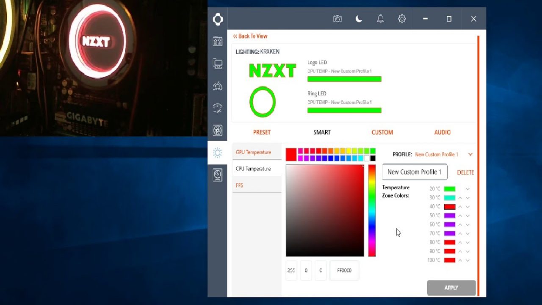Pick the yellow palette swatch

click(349, 151)
